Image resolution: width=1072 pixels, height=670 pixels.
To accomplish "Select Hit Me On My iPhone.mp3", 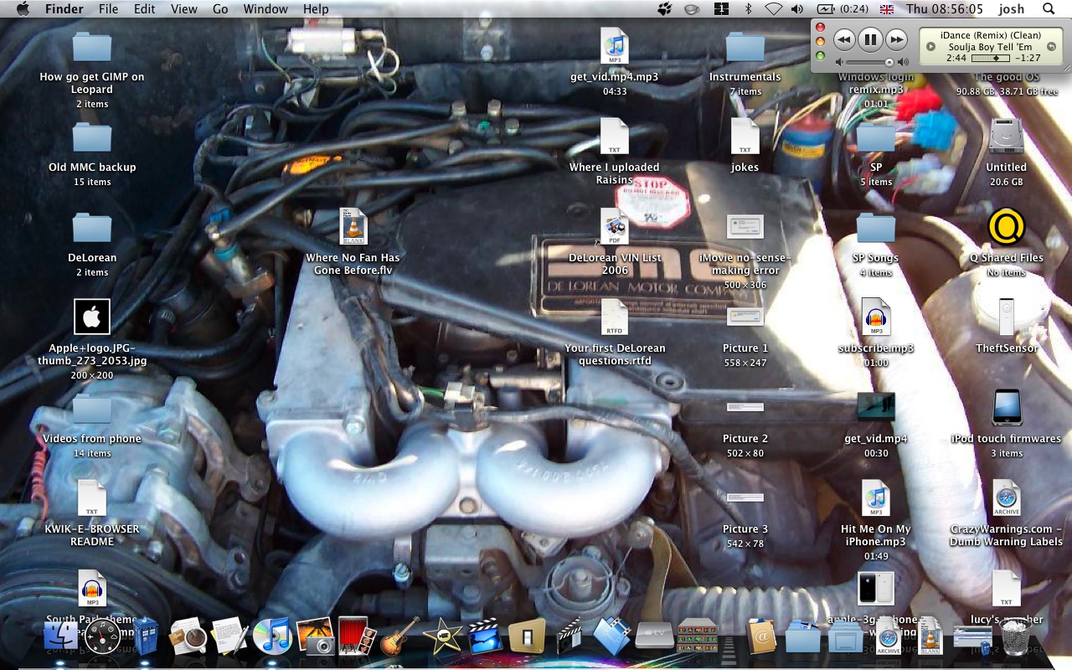I will (876, 498).
